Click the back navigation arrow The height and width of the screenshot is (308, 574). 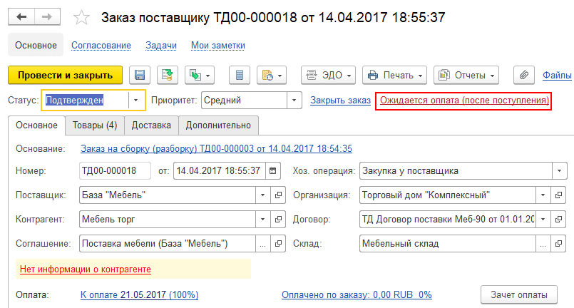[21, 17]
